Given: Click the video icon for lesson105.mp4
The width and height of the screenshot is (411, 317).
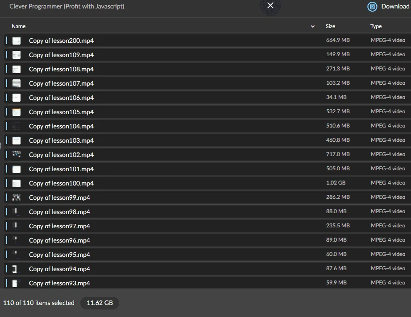Looking at the screenshot, I should [17, 112].
